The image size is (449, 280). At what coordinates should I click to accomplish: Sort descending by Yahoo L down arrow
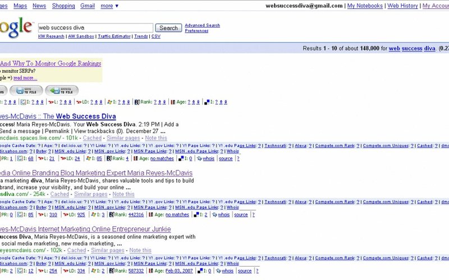[70, 102]
